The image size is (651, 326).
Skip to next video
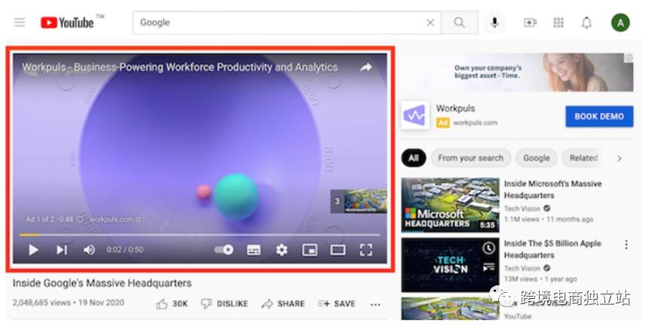point(62,250)
